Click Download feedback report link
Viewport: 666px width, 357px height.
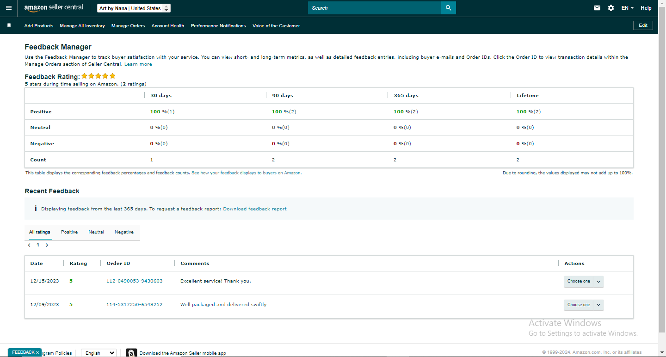[x=255, y=209]
